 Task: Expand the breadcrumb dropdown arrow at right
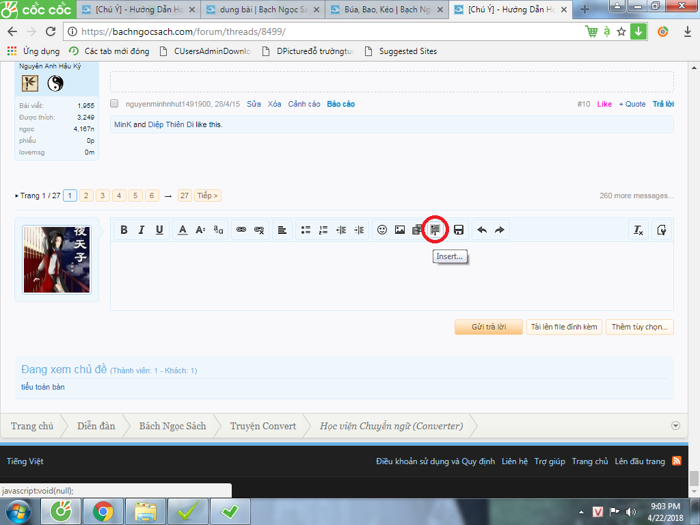tap(676, 425)
